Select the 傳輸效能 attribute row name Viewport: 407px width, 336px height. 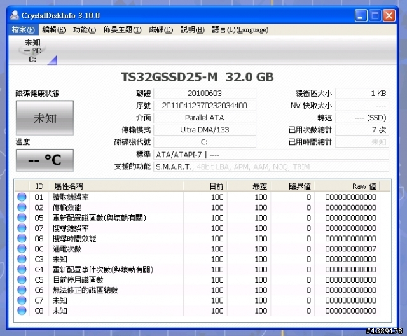(x=67, y=207)
